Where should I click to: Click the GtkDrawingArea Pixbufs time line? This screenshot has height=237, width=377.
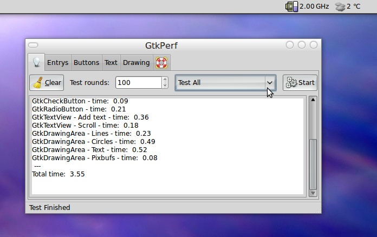click(x=95, y=158)
